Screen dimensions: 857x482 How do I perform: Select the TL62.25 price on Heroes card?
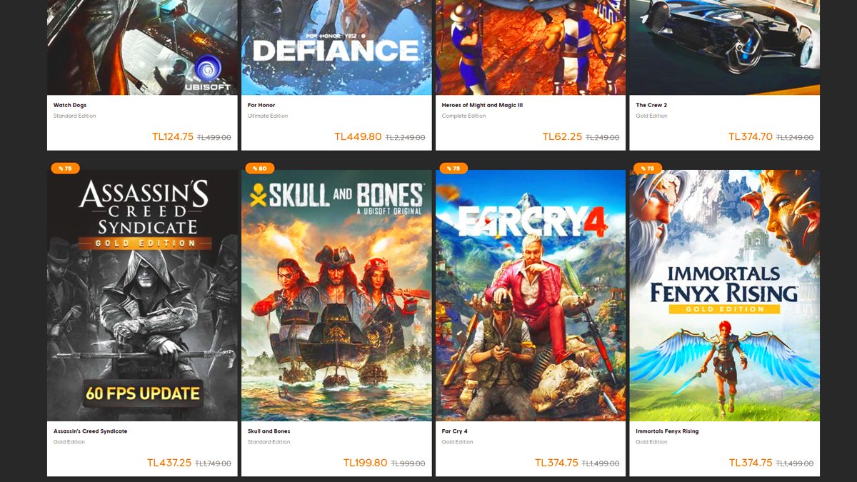tap(562, 136)
